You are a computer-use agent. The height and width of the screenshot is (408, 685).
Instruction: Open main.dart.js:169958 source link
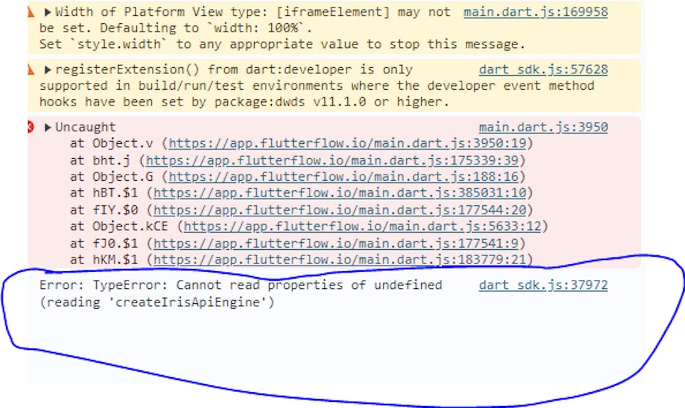click(x=536, y=12)
